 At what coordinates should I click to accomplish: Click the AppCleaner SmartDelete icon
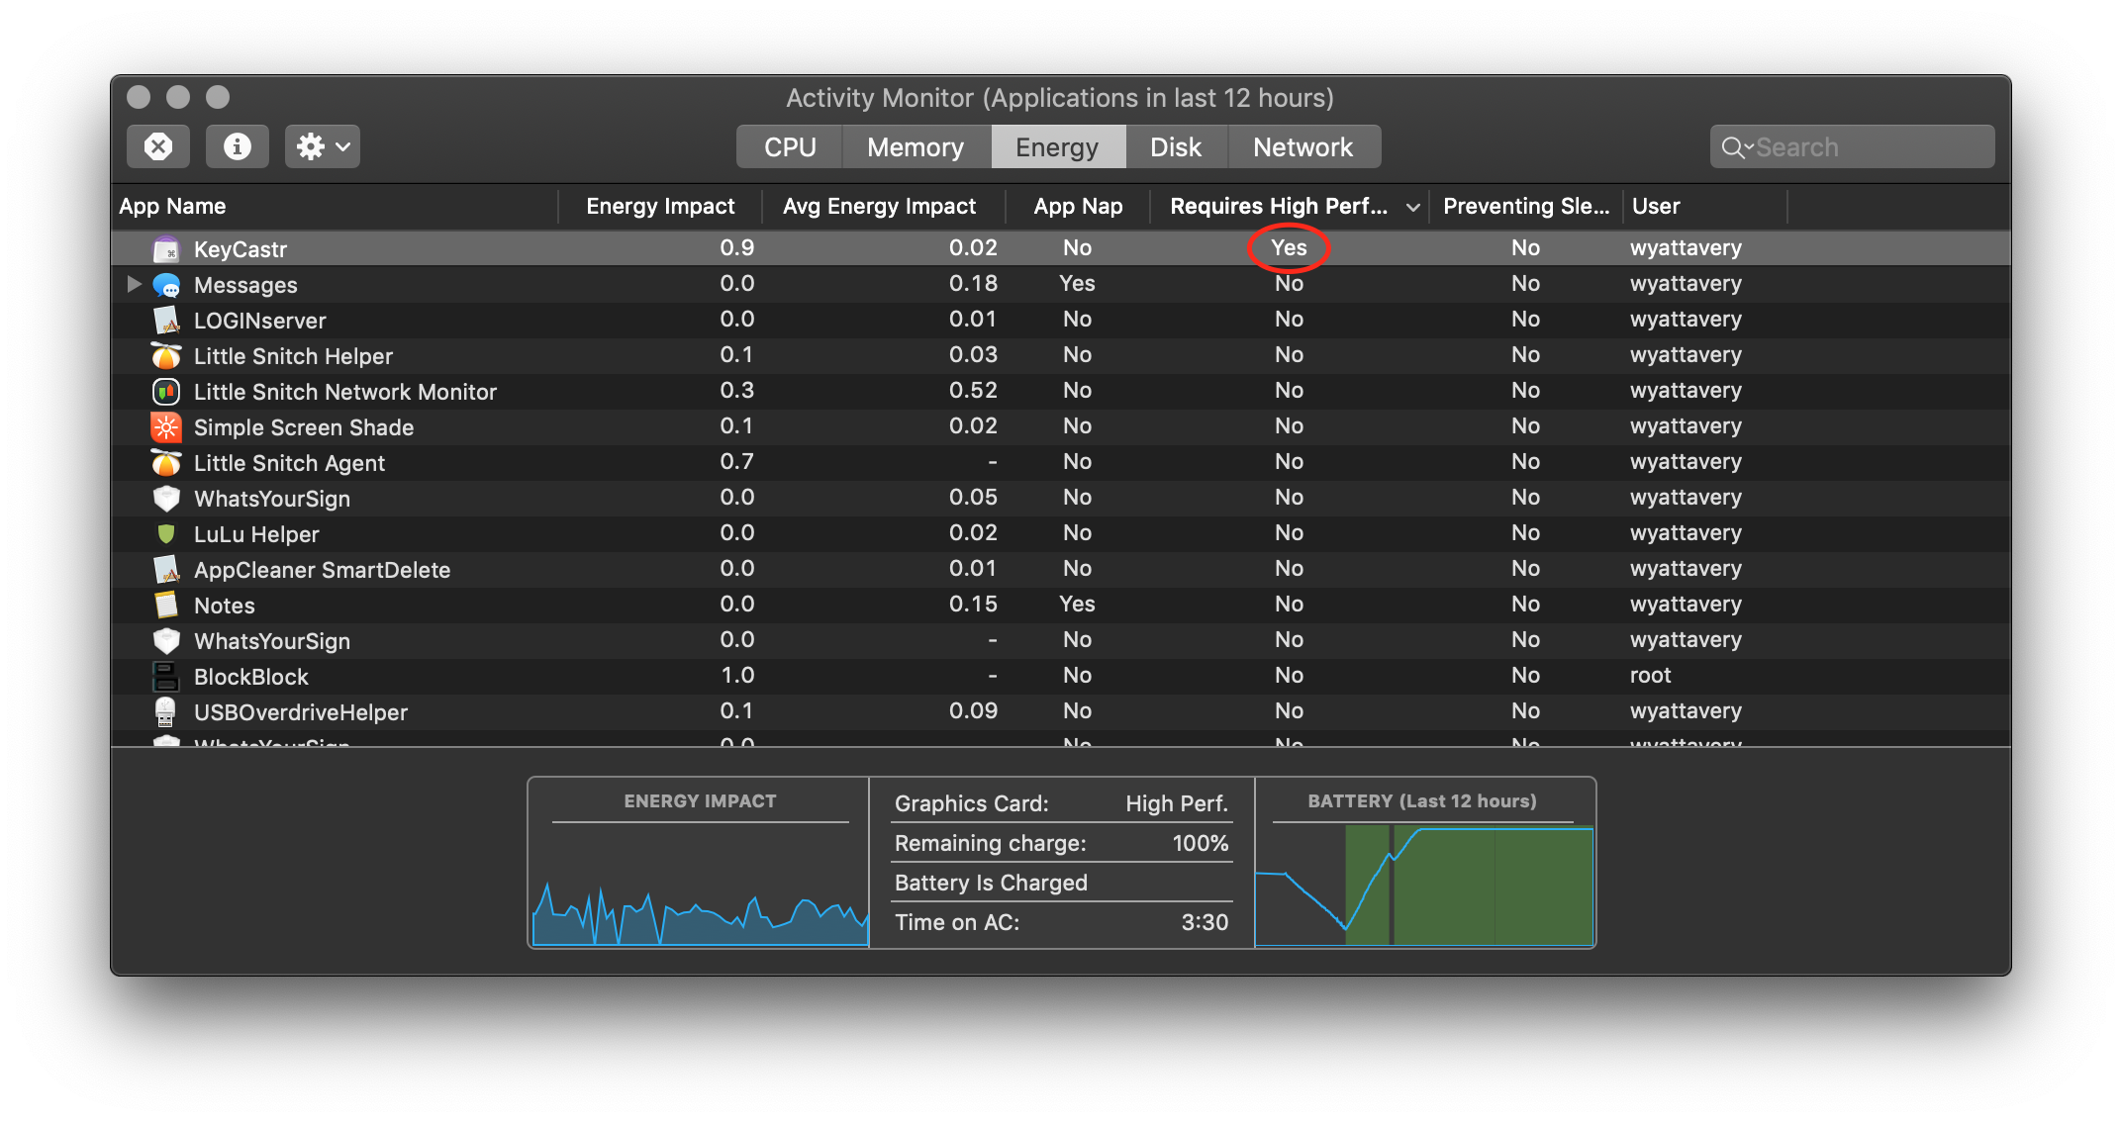point(166,570)
